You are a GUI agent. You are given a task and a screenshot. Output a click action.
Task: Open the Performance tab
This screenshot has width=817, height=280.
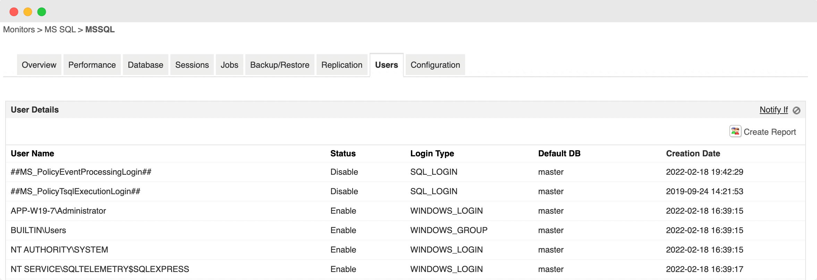click(x=92, y=65)
